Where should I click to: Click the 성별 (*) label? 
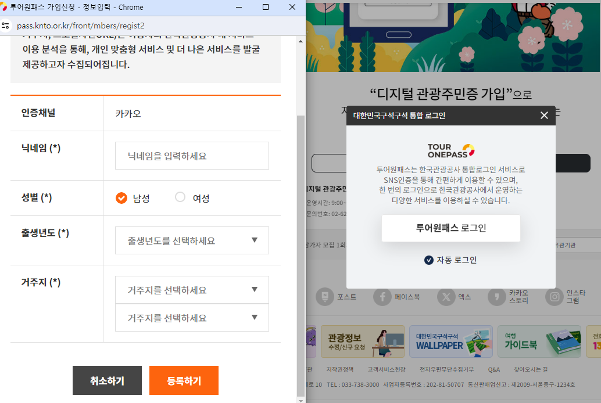tap(37, 197)
